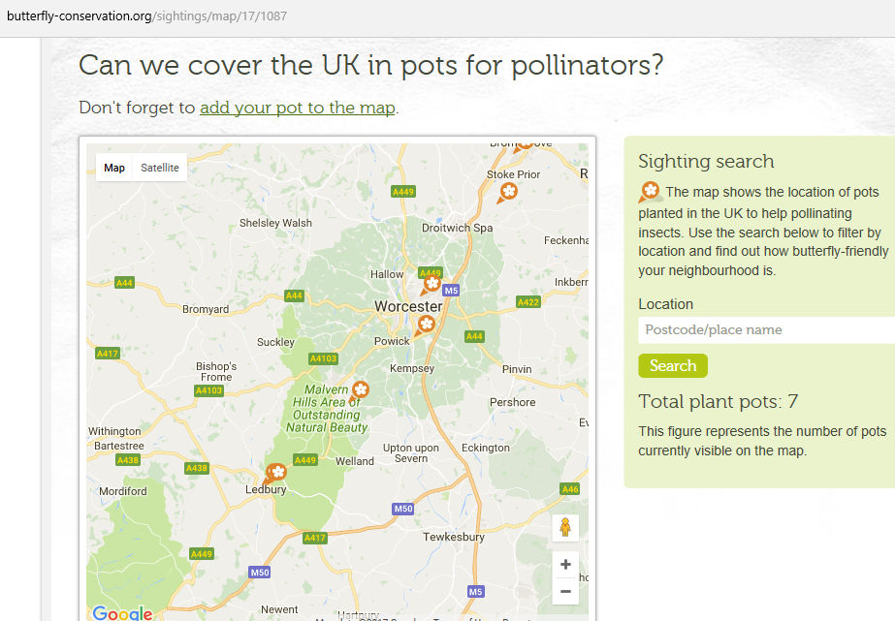Viewport: 895px width, 621px height.
Task: Open the 'add your pot to the map' link
Action: pos(298,108)
